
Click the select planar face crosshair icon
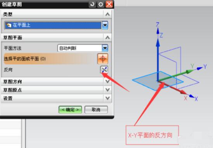[x=103, y=59]
